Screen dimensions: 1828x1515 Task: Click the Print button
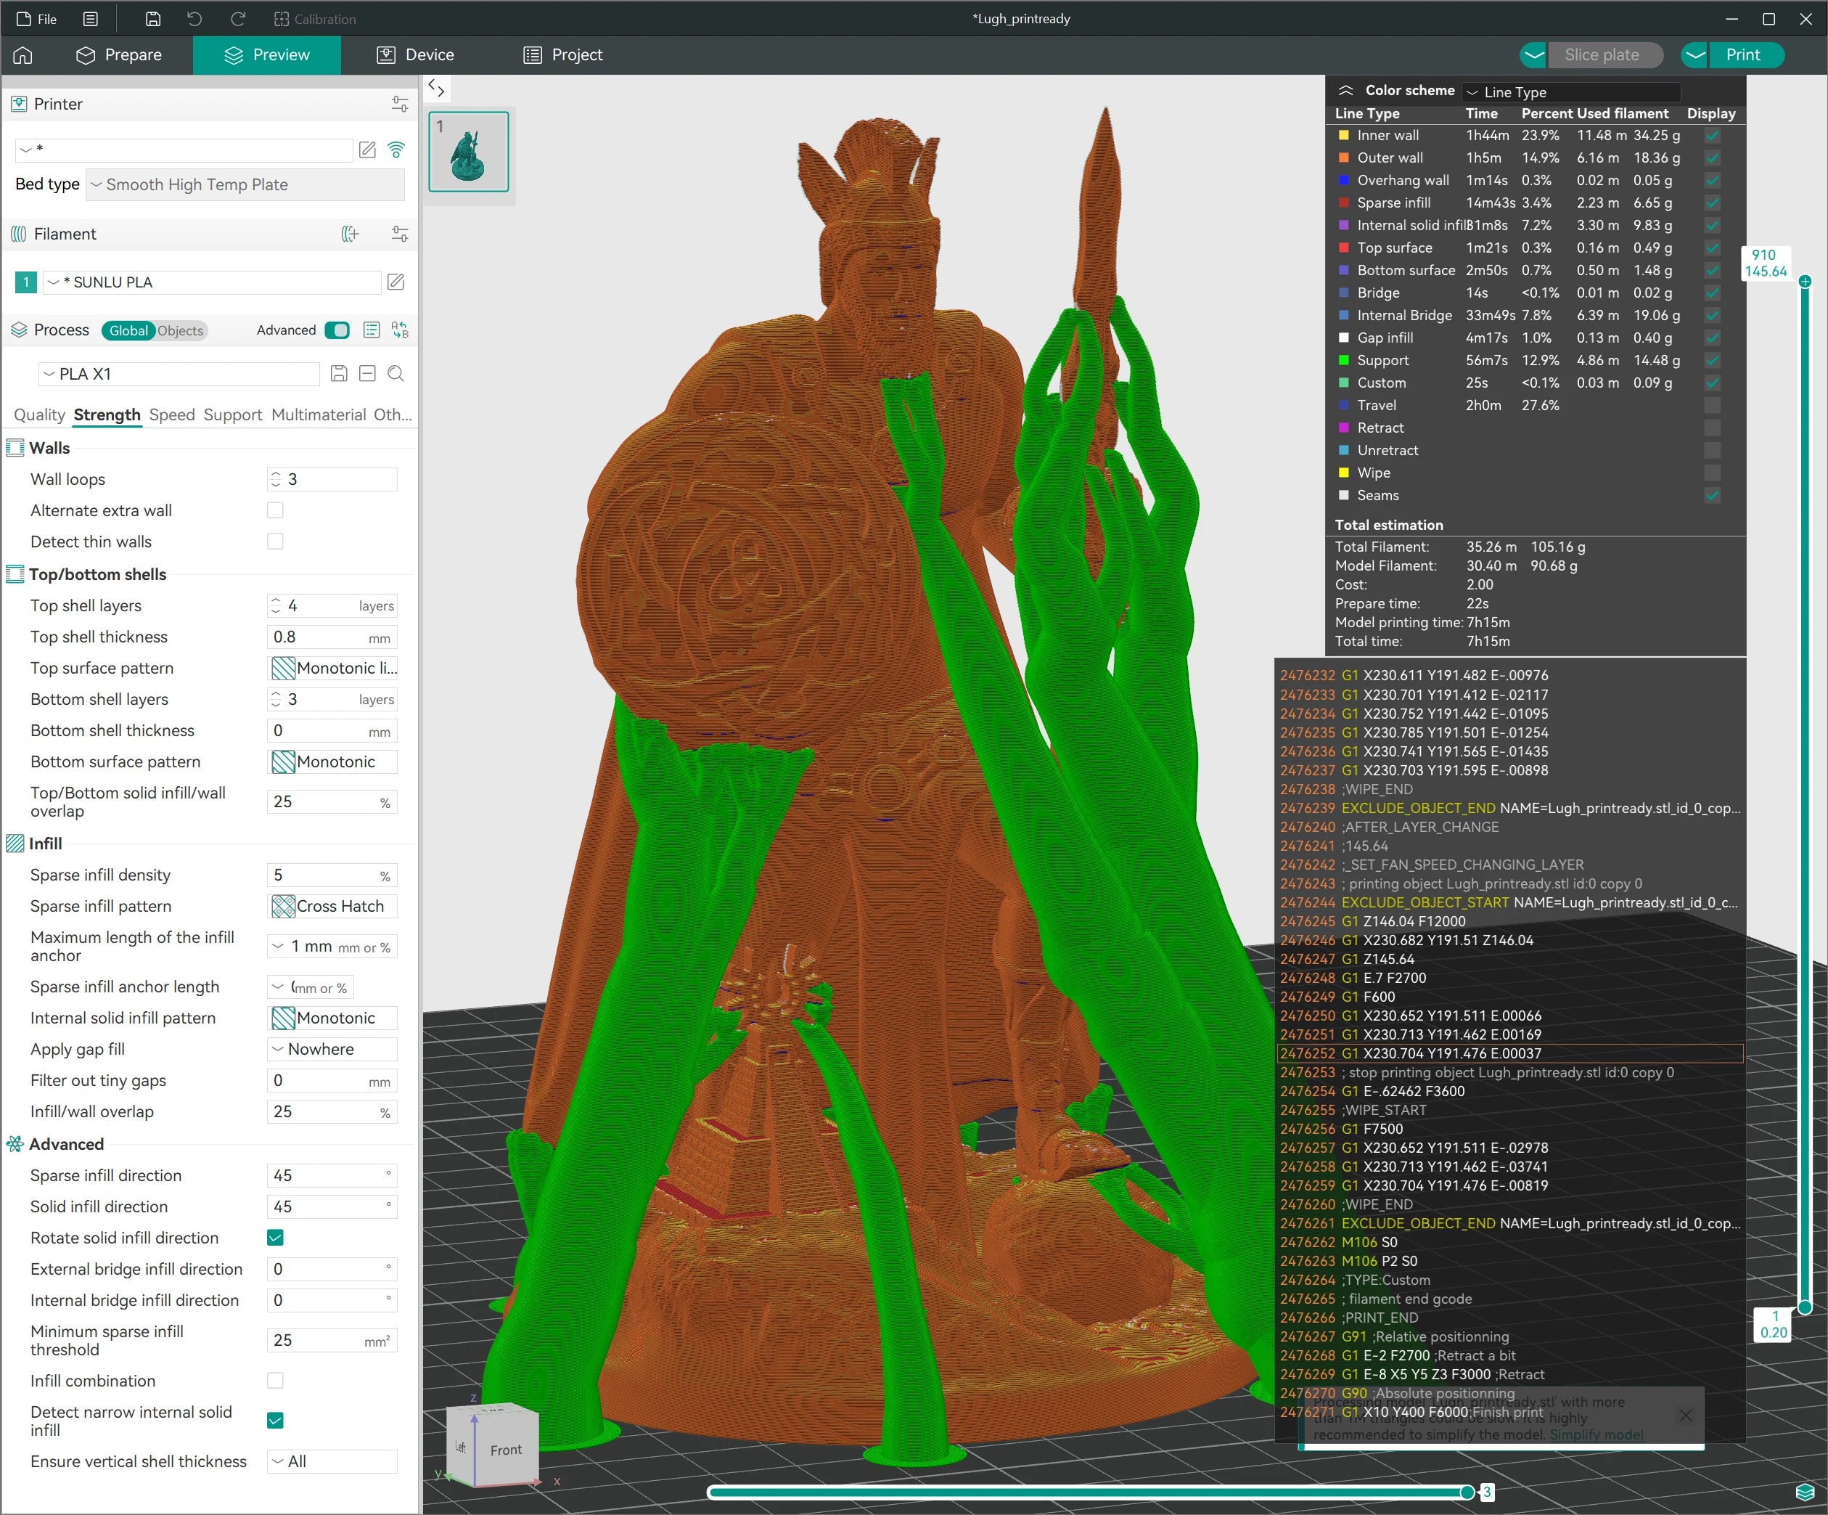tap(1742, 55)
